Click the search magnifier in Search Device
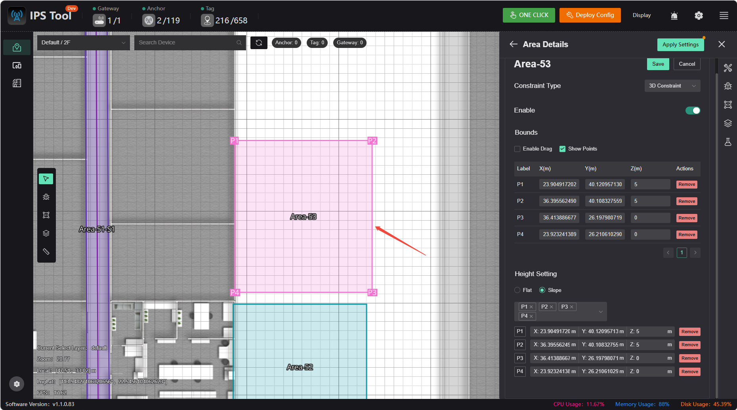This screenshot has width=737, height=410. pyautogui.click(x=239, y=43)
